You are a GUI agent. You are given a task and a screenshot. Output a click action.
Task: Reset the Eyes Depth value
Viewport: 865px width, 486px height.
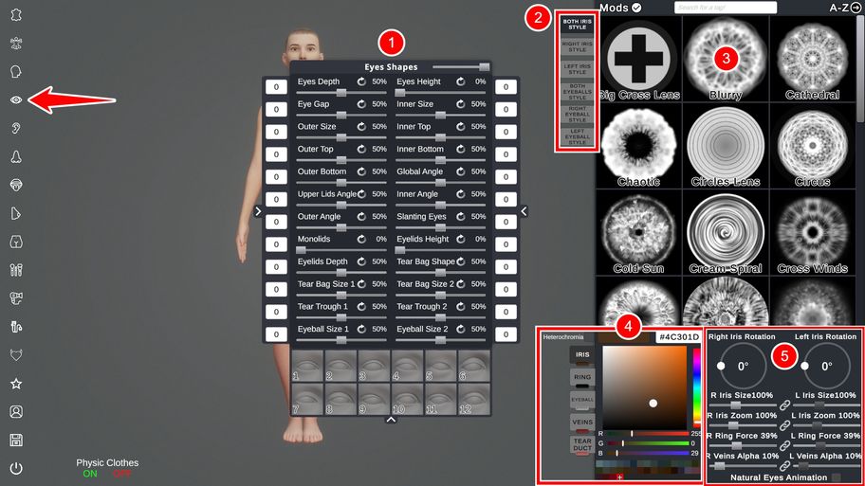(361, 81)
